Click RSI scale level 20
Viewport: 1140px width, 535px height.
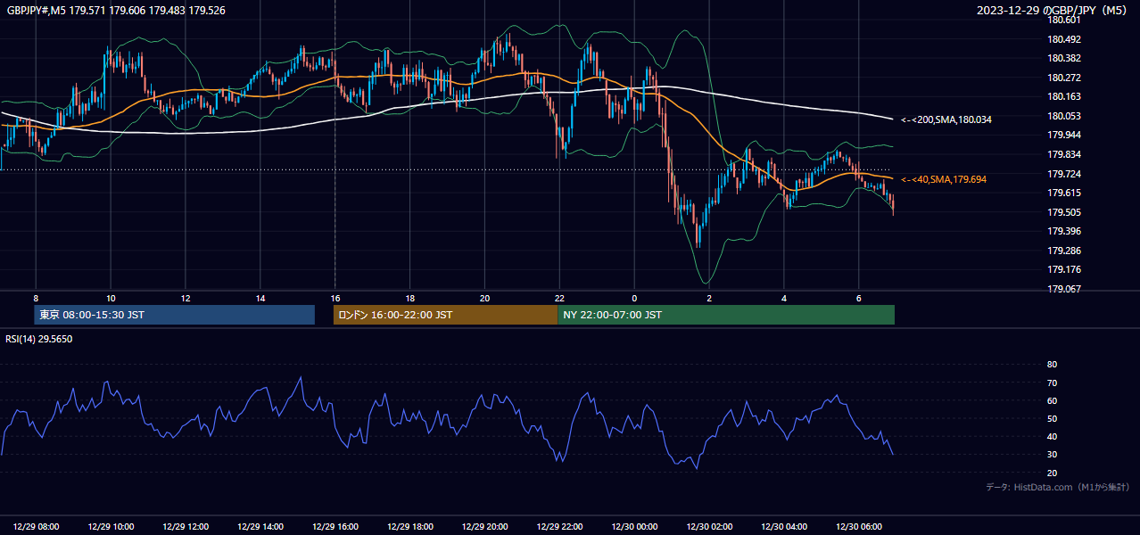[x=1052, y=473]
